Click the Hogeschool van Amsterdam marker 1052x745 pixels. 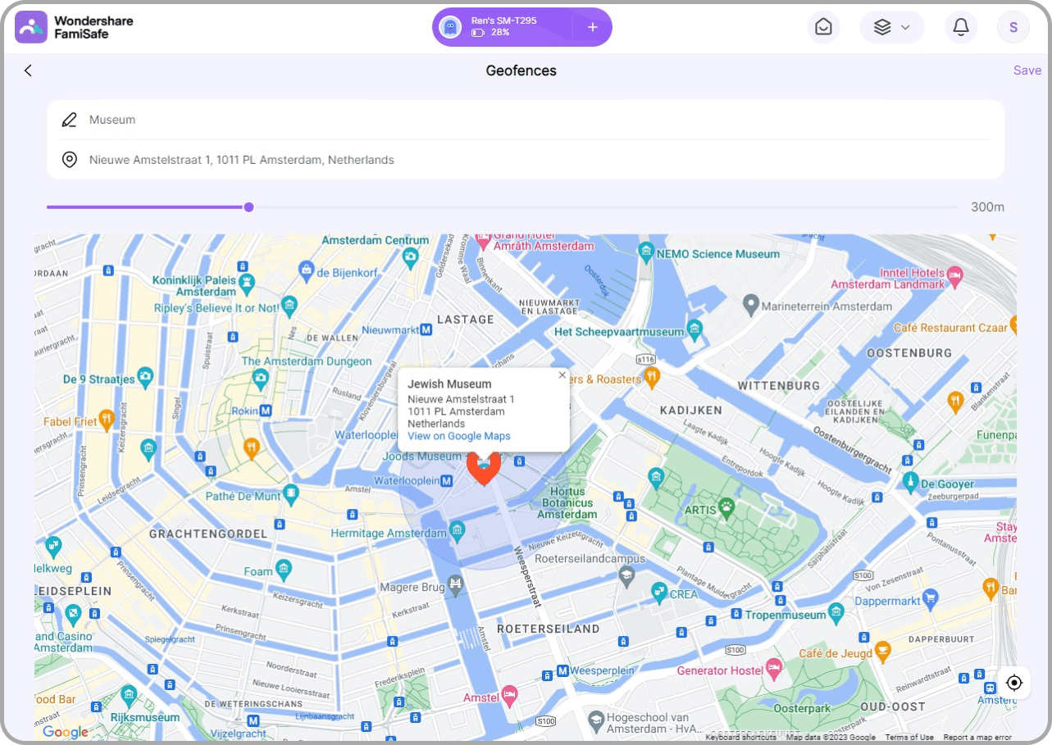click(x=595, y=720)
